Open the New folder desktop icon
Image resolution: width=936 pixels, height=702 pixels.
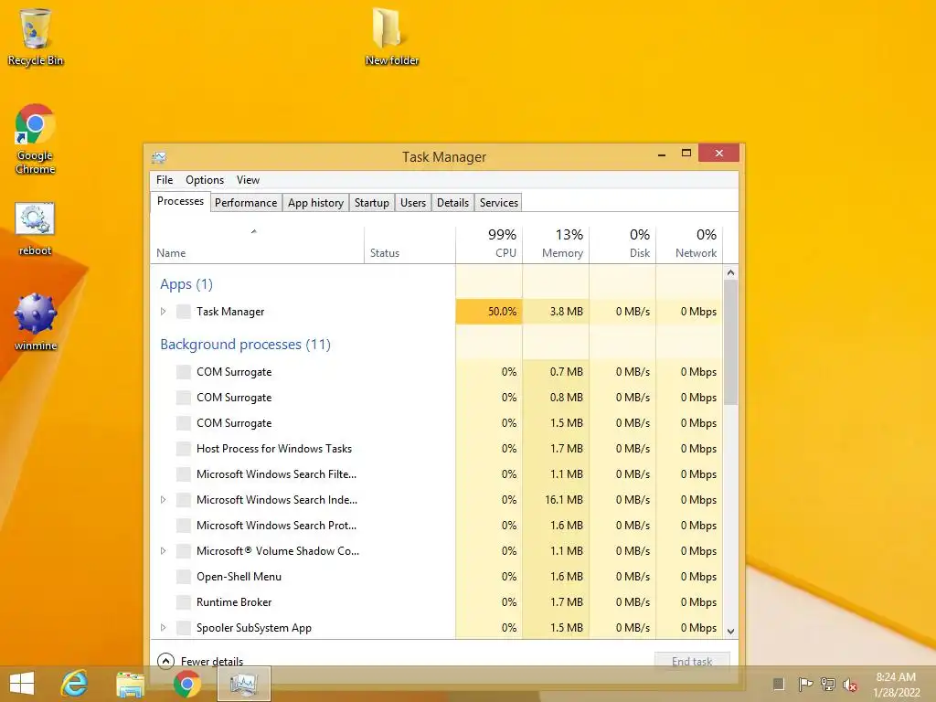[x=391, y=37]
